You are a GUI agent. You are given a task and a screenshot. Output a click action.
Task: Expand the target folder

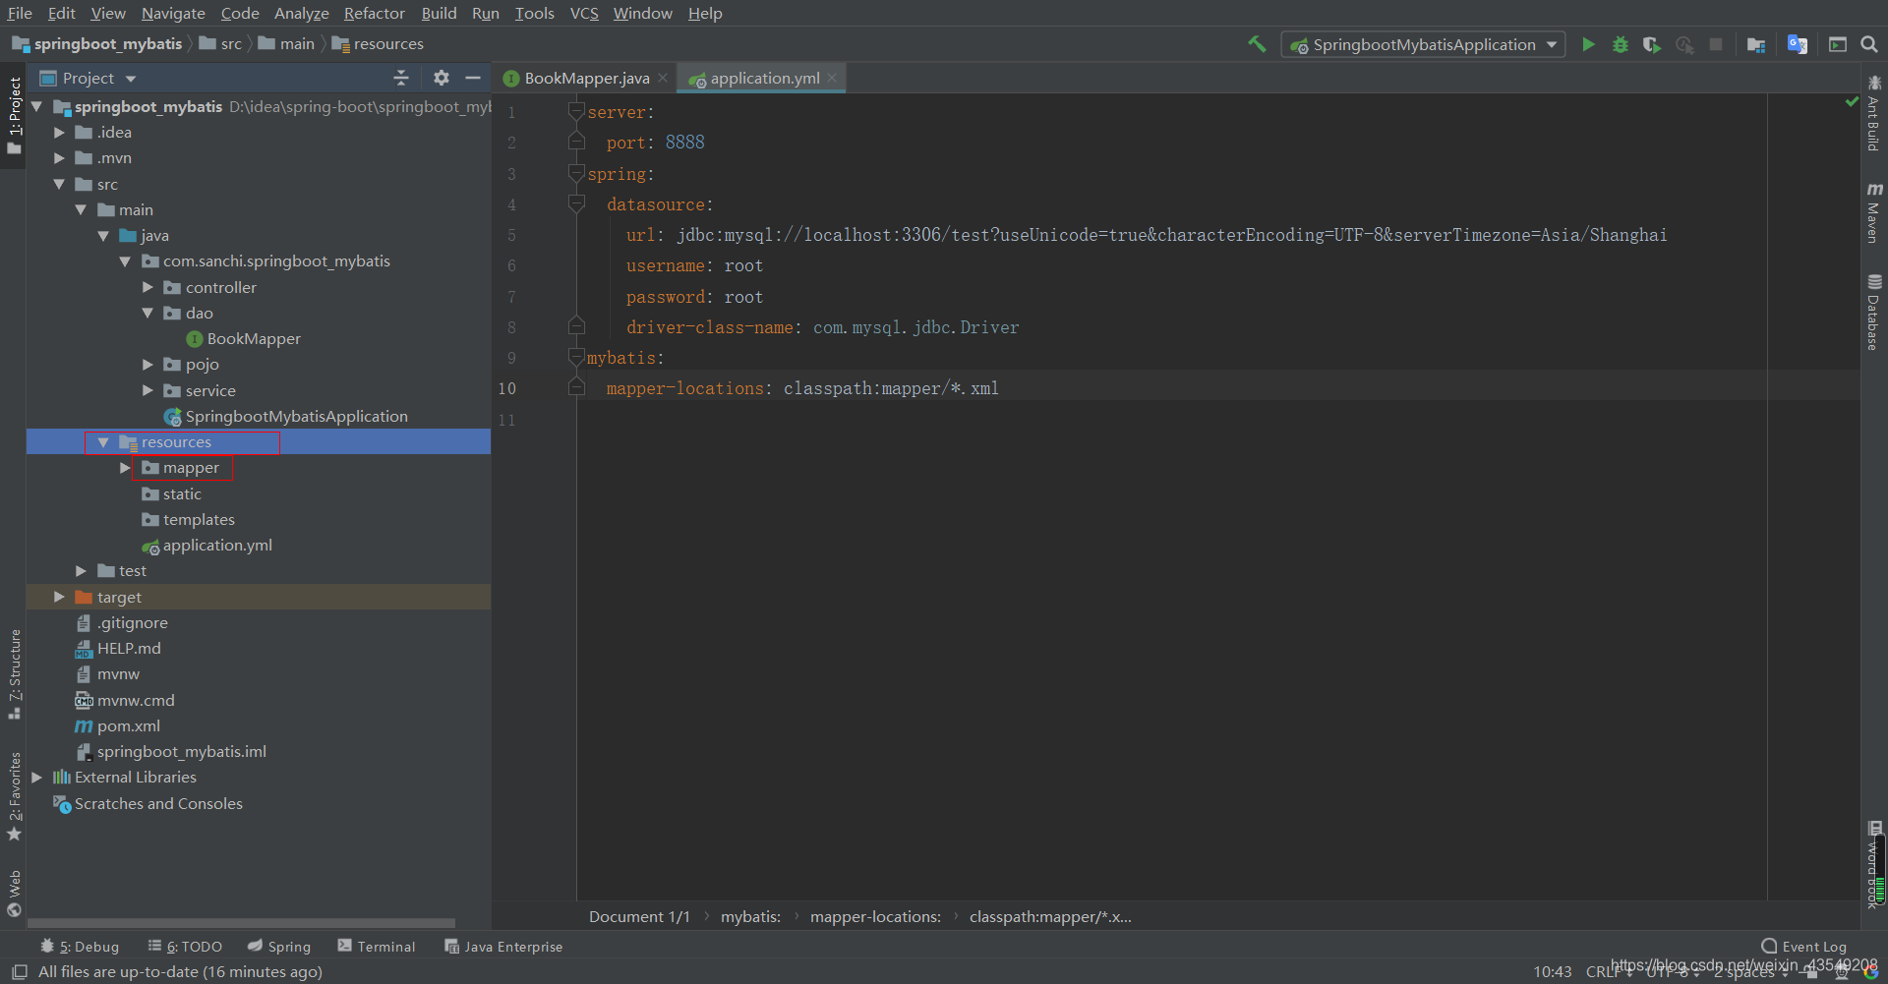tap(59, 597)
